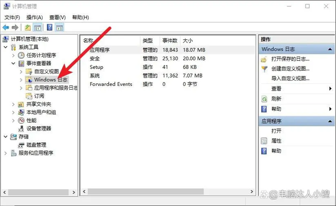Click the Back arrow toolbar icon
The height and width of the screenshot is (206, 336).
[6, 27]
